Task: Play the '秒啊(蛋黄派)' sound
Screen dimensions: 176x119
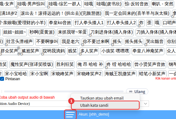Action: [x=42, y=32]
